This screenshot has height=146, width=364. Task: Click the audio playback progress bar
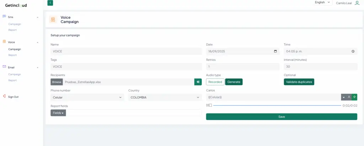click(277, 105)
